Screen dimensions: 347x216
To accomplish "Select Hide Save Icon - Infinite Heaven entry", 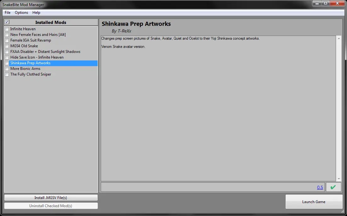I will (37, 57).
